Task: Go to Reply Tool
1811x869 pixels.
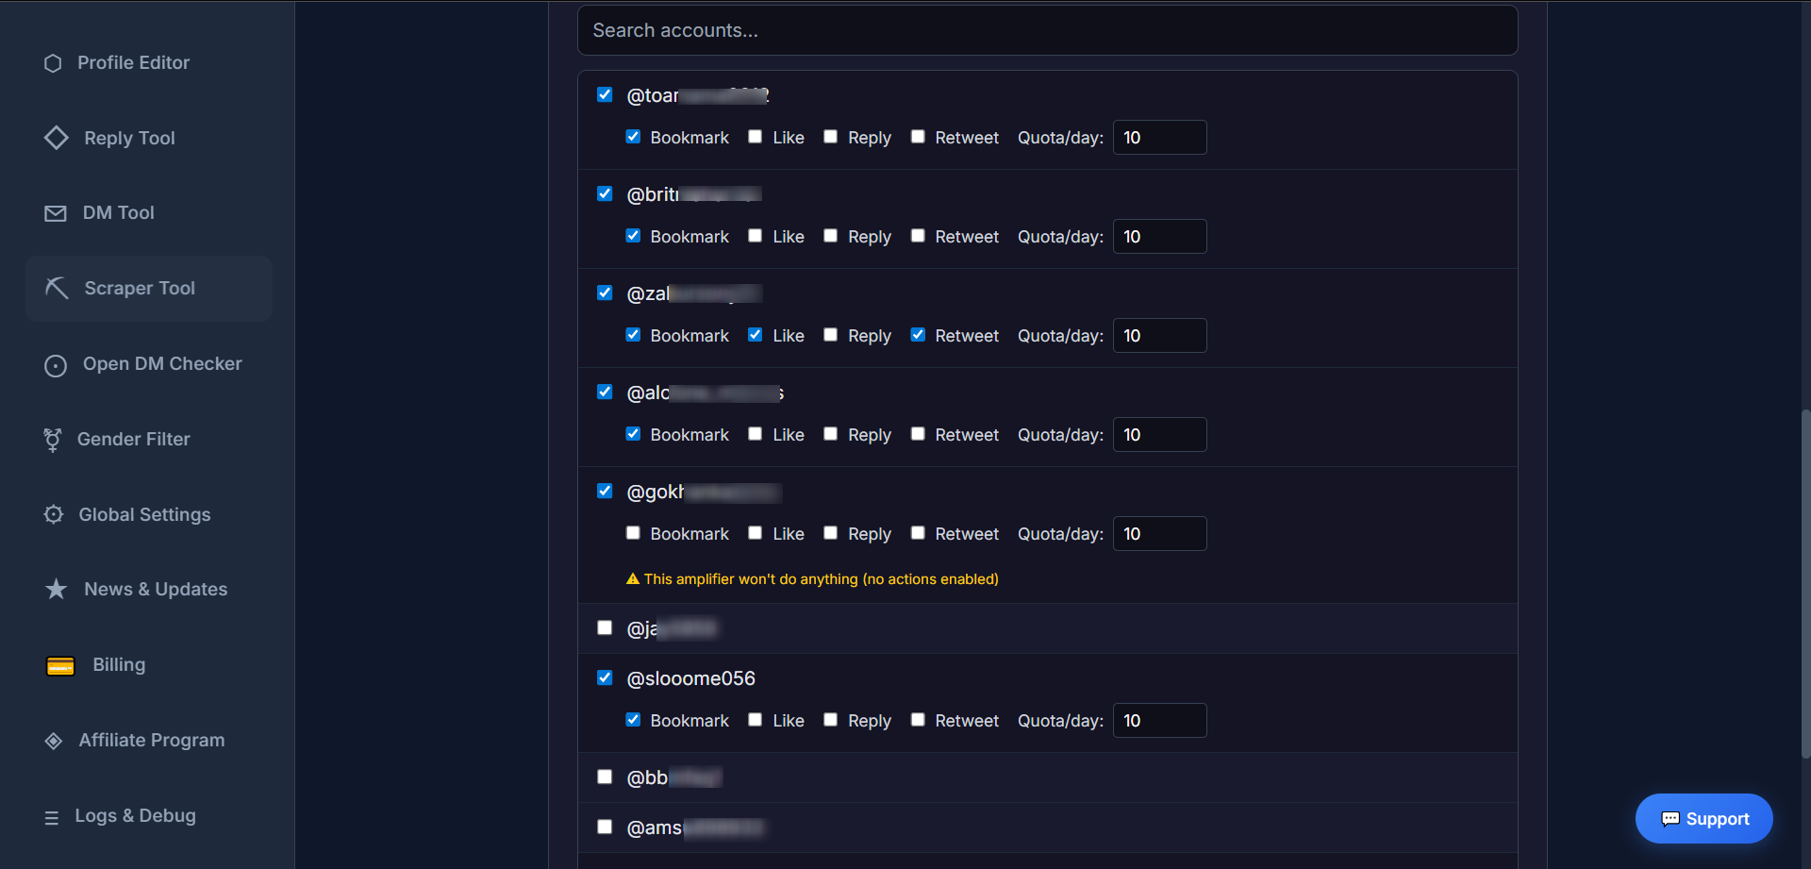Action: point(148,138)
